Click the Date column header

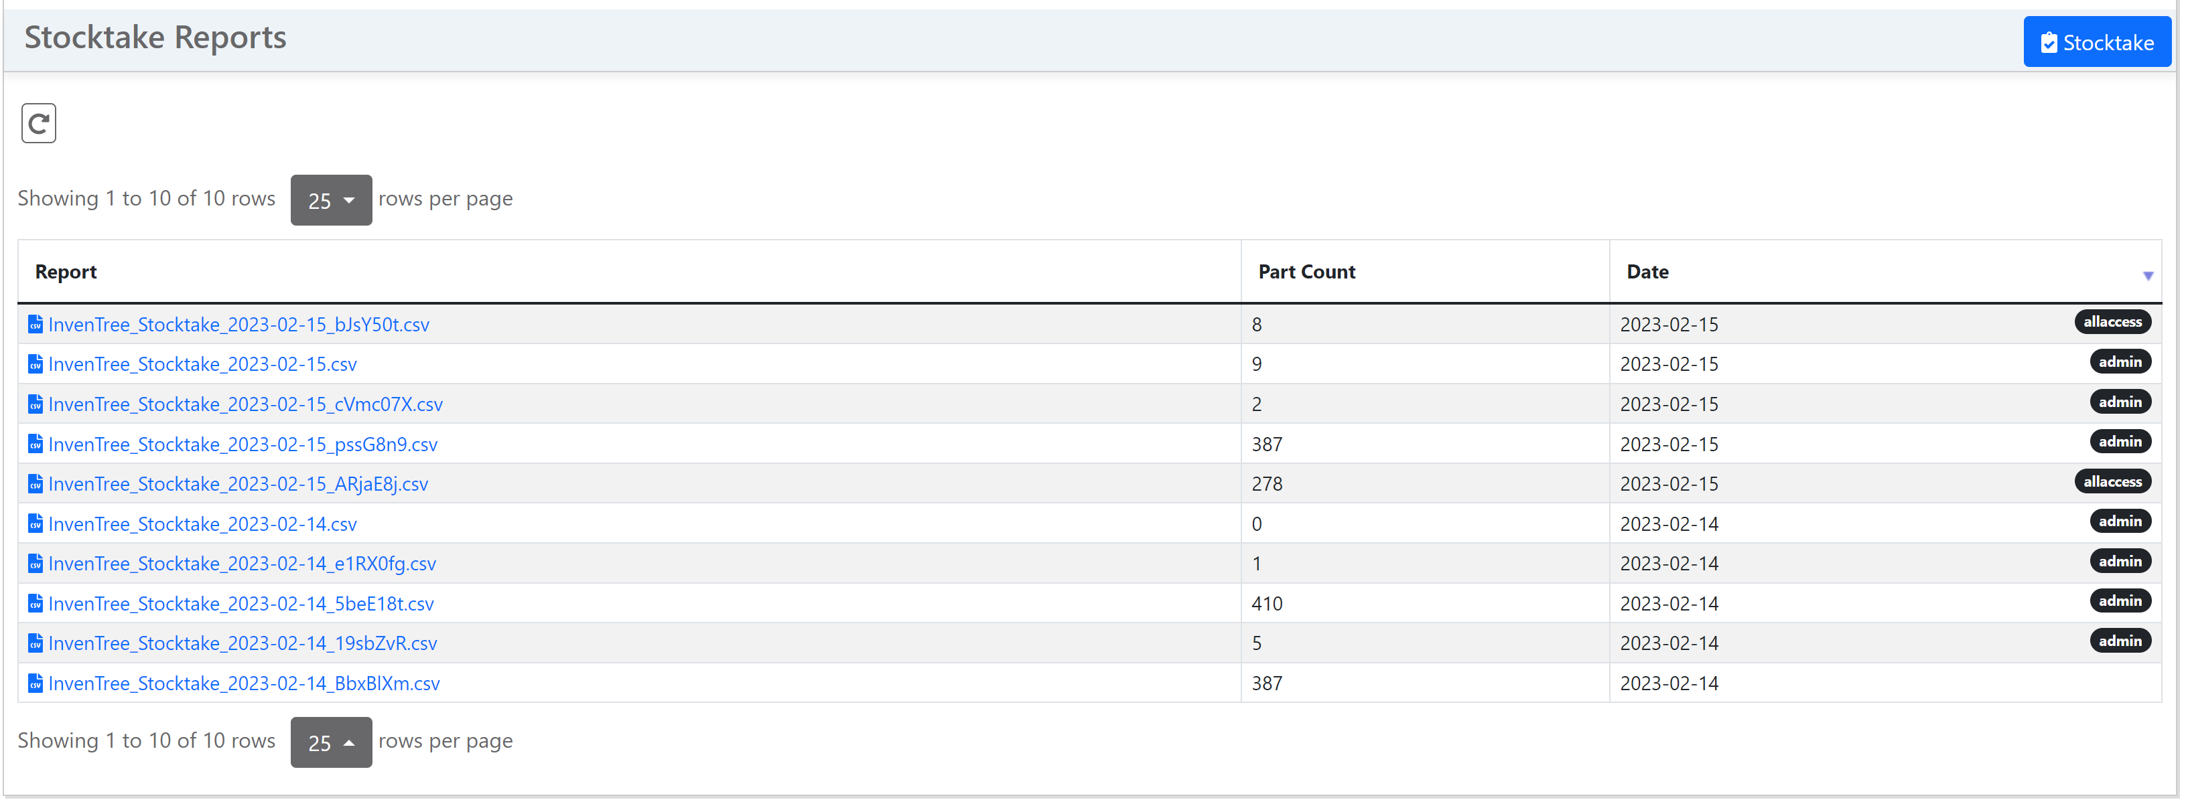tap(1646, 272)
